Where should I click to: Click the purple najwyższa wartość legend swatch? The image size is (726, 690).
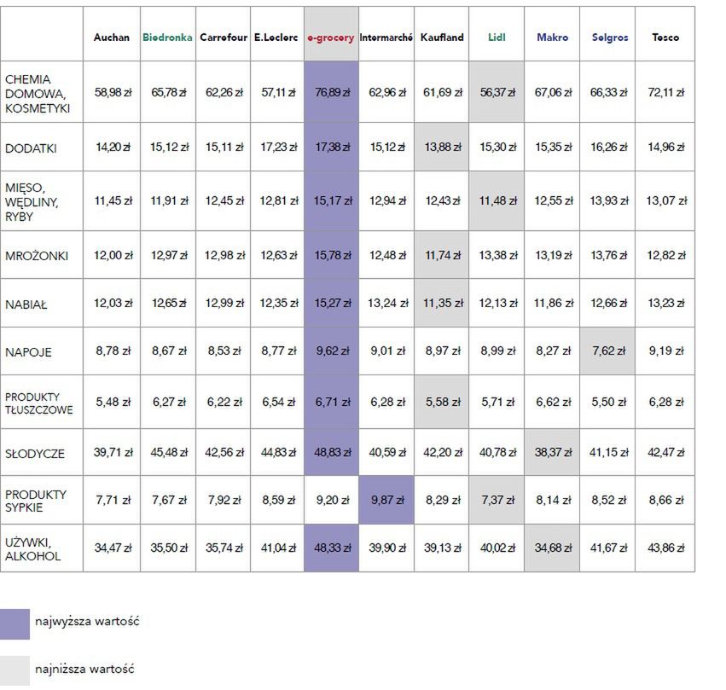[x=15, y=624]
